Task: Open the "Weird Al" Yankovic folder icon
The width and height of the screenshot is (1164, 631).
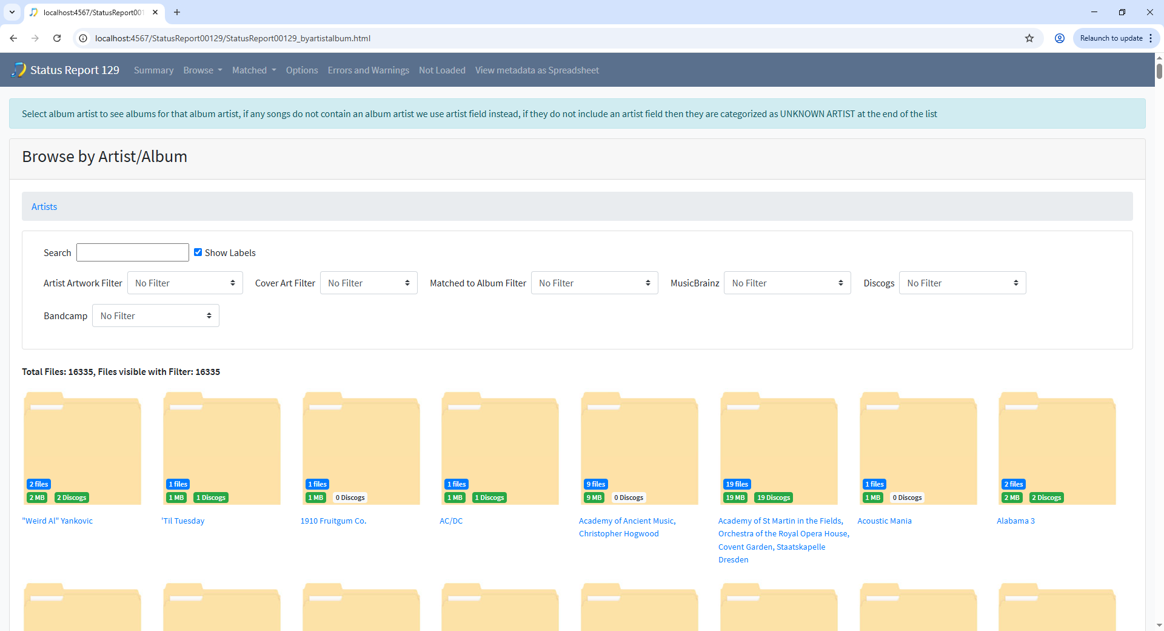Action: 82,448
